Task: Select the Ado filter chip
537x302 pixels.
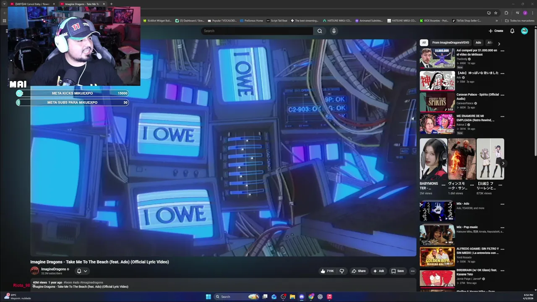Action: point(478,42)
